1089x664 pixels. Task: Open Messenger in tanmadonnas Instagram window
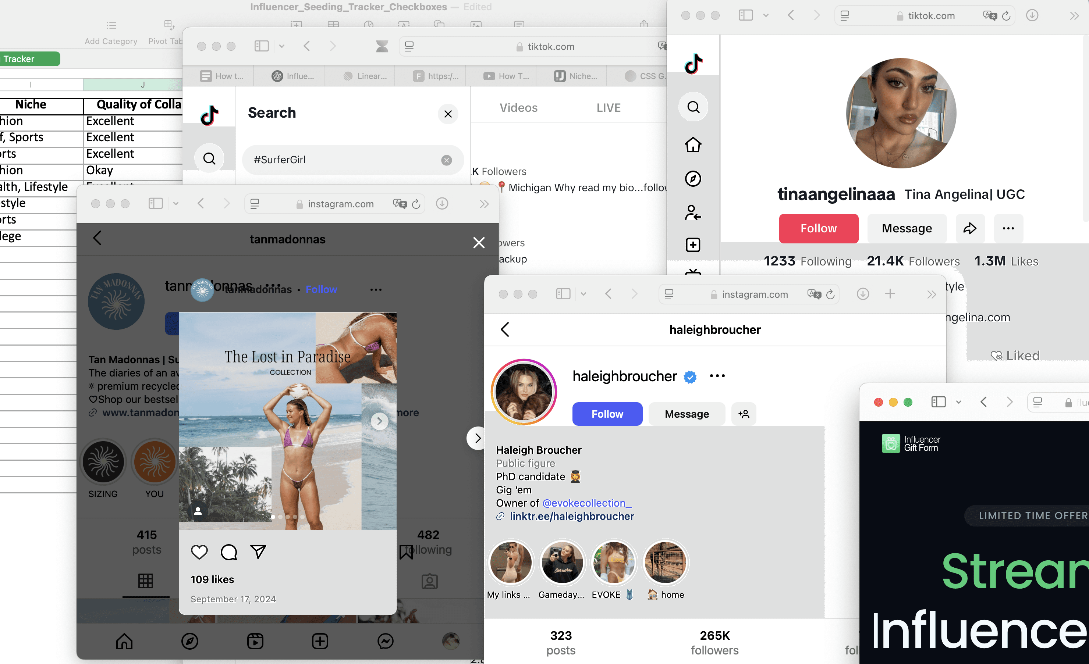point(386,641)
